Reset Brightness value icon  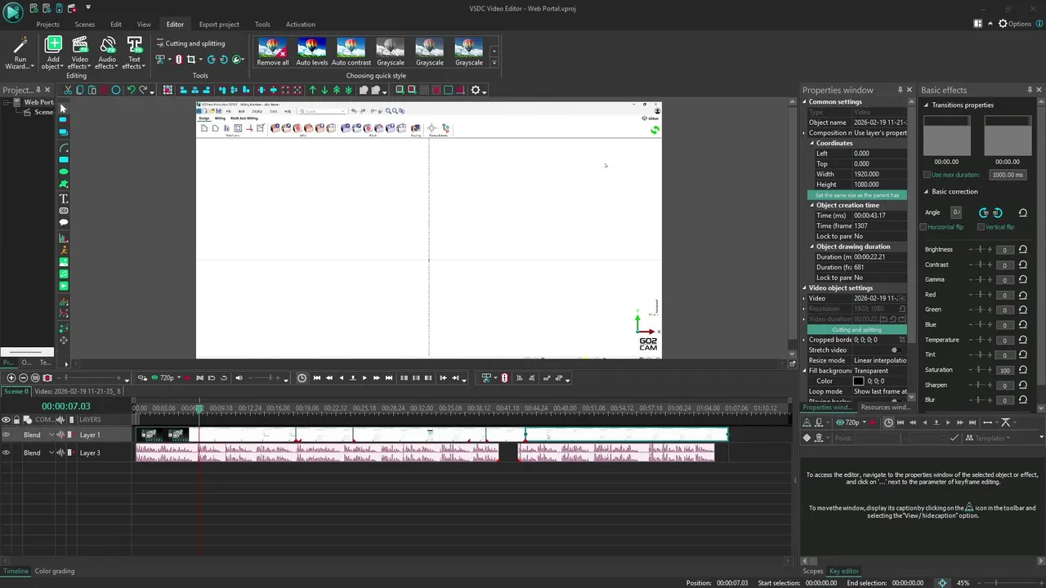click(1023, 249)
